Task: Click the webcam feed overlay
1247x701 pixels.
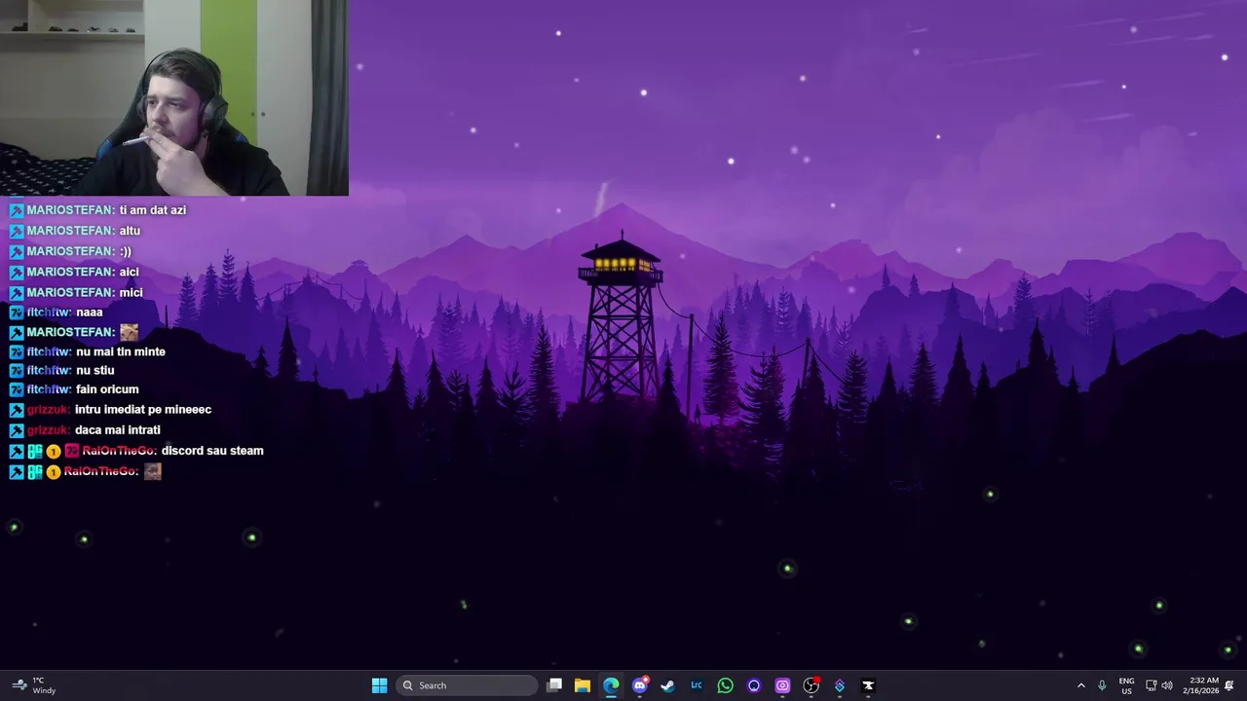Action: 173,97
